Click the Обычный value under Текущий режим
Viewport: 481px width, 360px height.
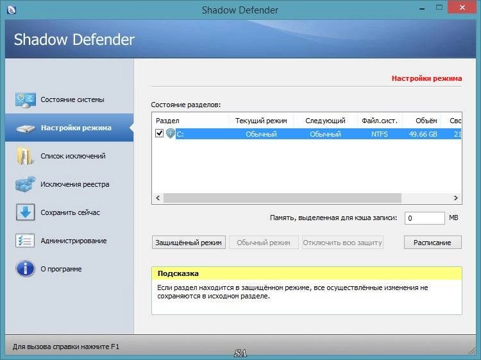tap(261, 134)
